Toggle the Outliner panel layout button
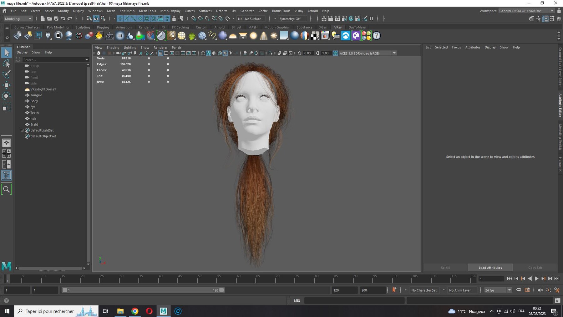Viewport: 563px width, 317px height. [x=6, y=175]
